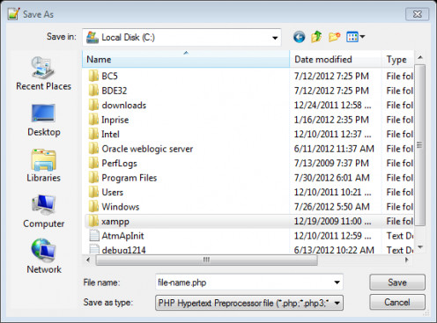
Task: Open Computer location
Action: [x=43, y=211]
